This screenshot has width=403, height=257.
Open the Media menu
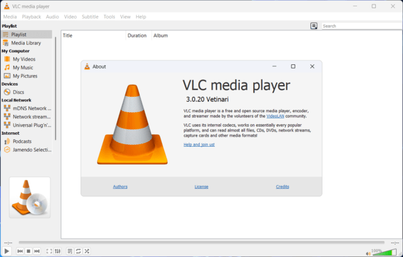click(10, 17)
